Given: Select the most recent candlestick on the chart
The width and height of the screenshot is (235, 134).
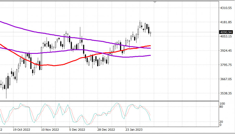Looking at the screenshot, I should point(150,33).
